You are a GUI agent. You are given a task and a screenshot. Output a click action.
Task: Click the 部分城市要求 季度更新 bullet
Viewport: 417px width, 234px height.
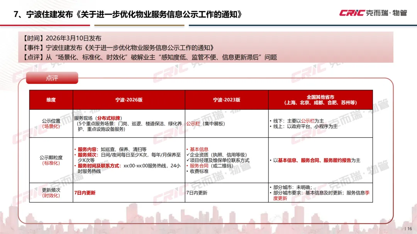[x=320, y=195]
